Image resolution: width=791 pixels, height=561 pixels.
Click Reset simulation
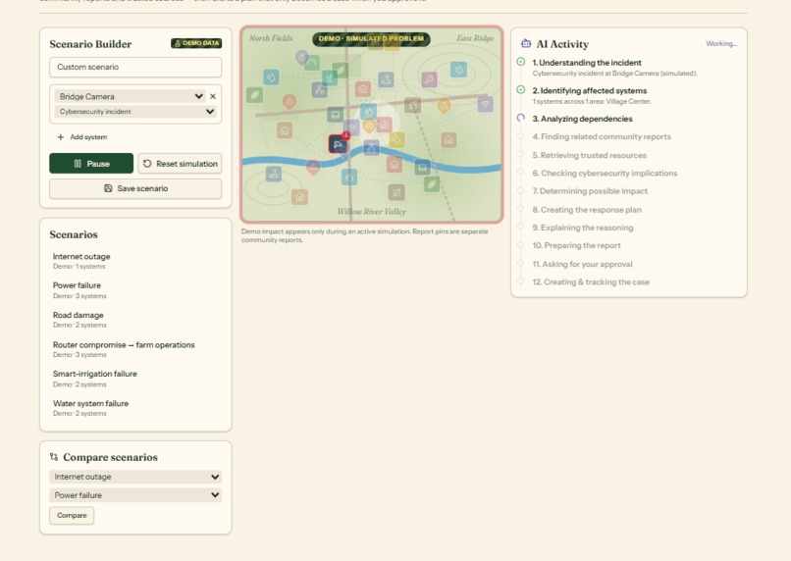(180, 164)
